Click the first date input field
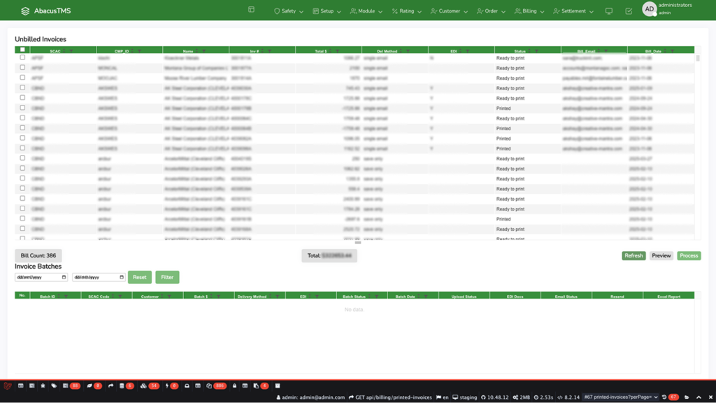The width and height of the screenshot is (716, 403). (x=41, y=277)
